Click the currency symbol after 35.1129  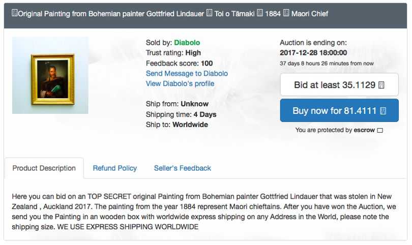[381, 85]
